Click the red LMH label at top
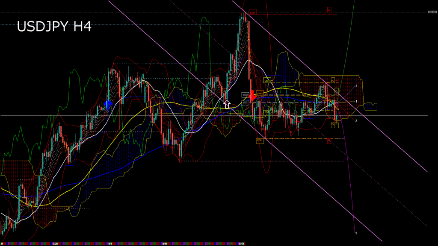Viewport: 438px width, 246px height. coord(253,13)
